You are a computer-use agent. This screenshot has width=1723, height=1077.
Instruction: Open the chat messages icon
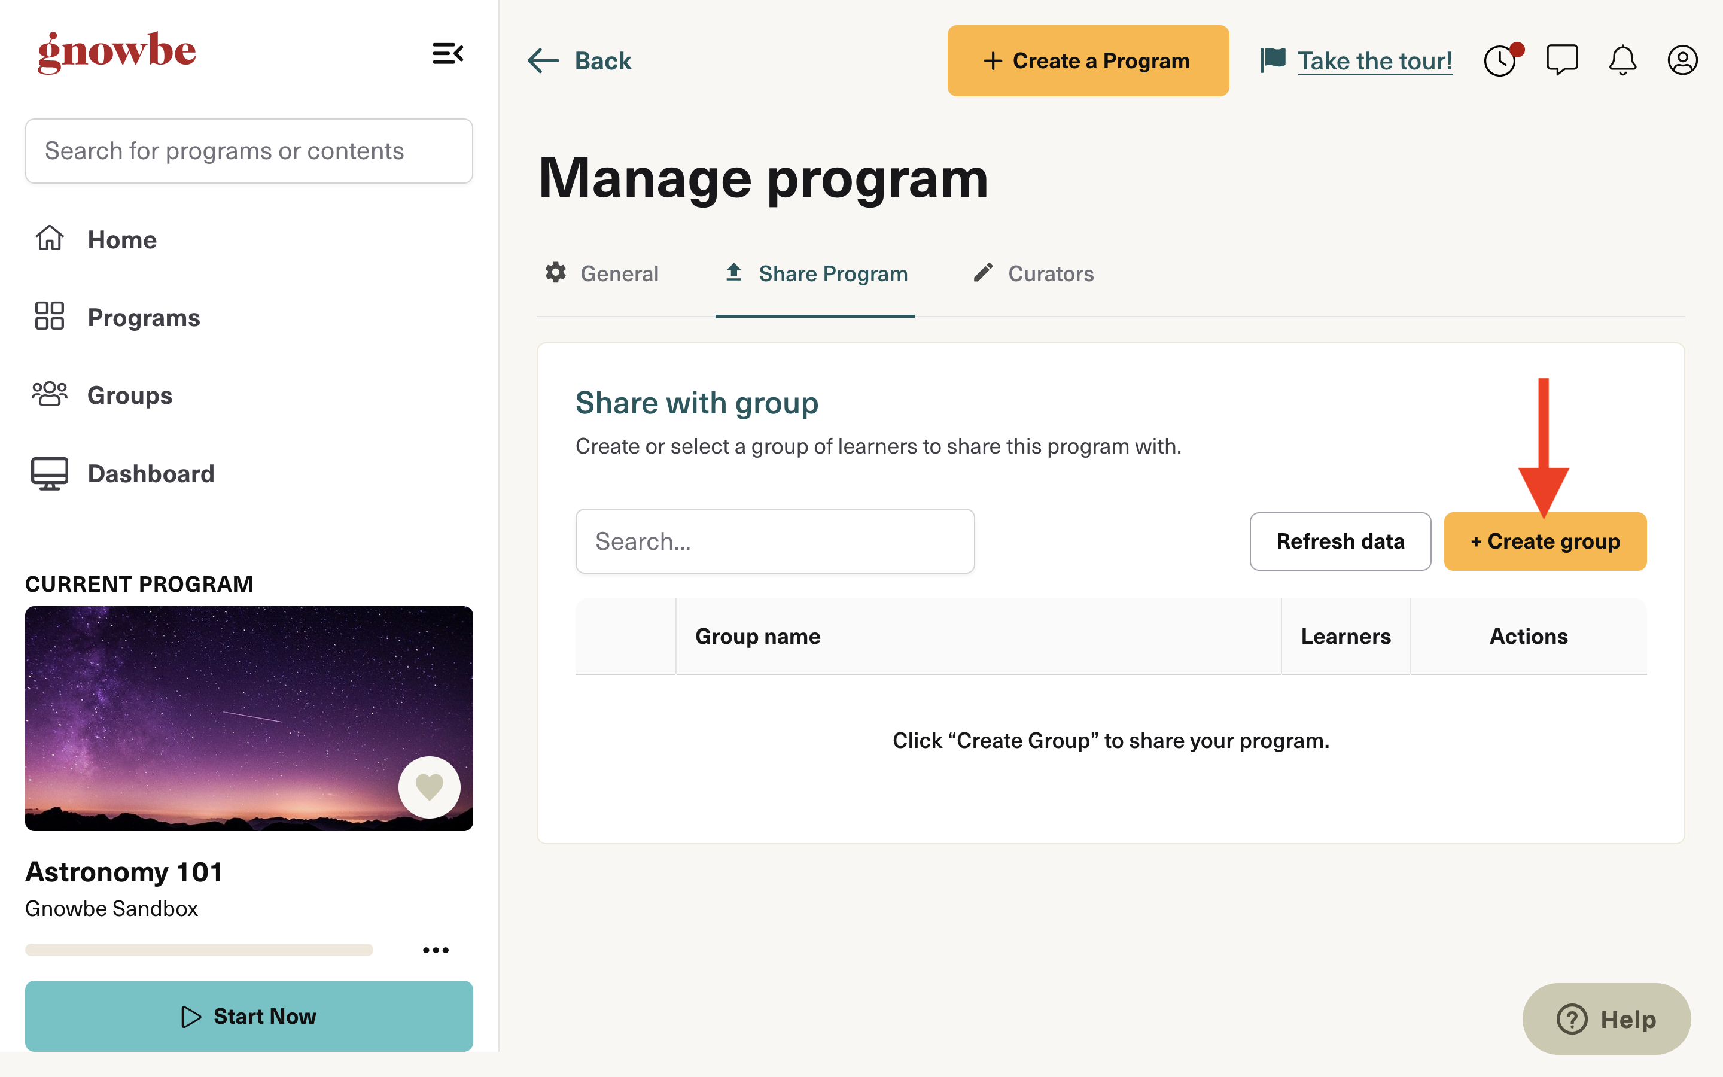point(1562,60)
